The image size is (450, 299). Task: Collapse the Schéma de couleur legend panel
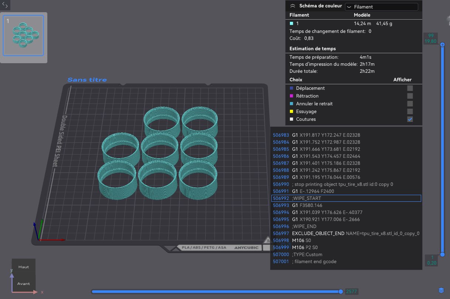(292, 6)
